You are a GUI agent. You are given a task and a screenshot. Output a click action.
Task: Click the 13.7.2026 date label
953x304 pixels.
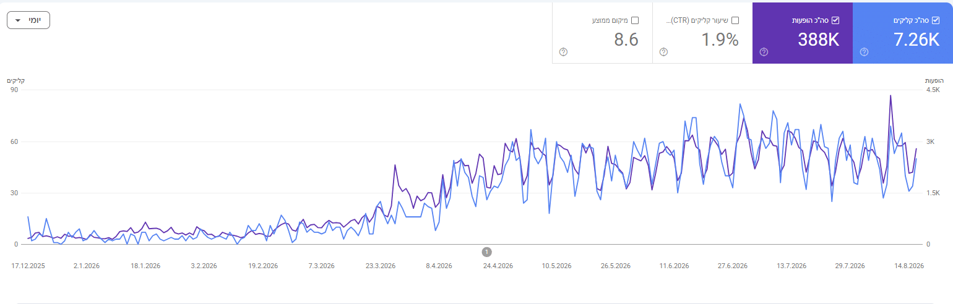[x=791, y=266]
